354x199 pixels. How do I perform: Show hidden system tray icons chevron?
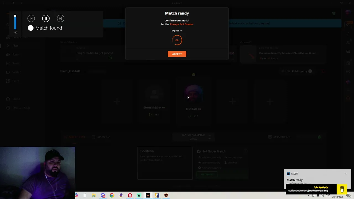[309, 195]
